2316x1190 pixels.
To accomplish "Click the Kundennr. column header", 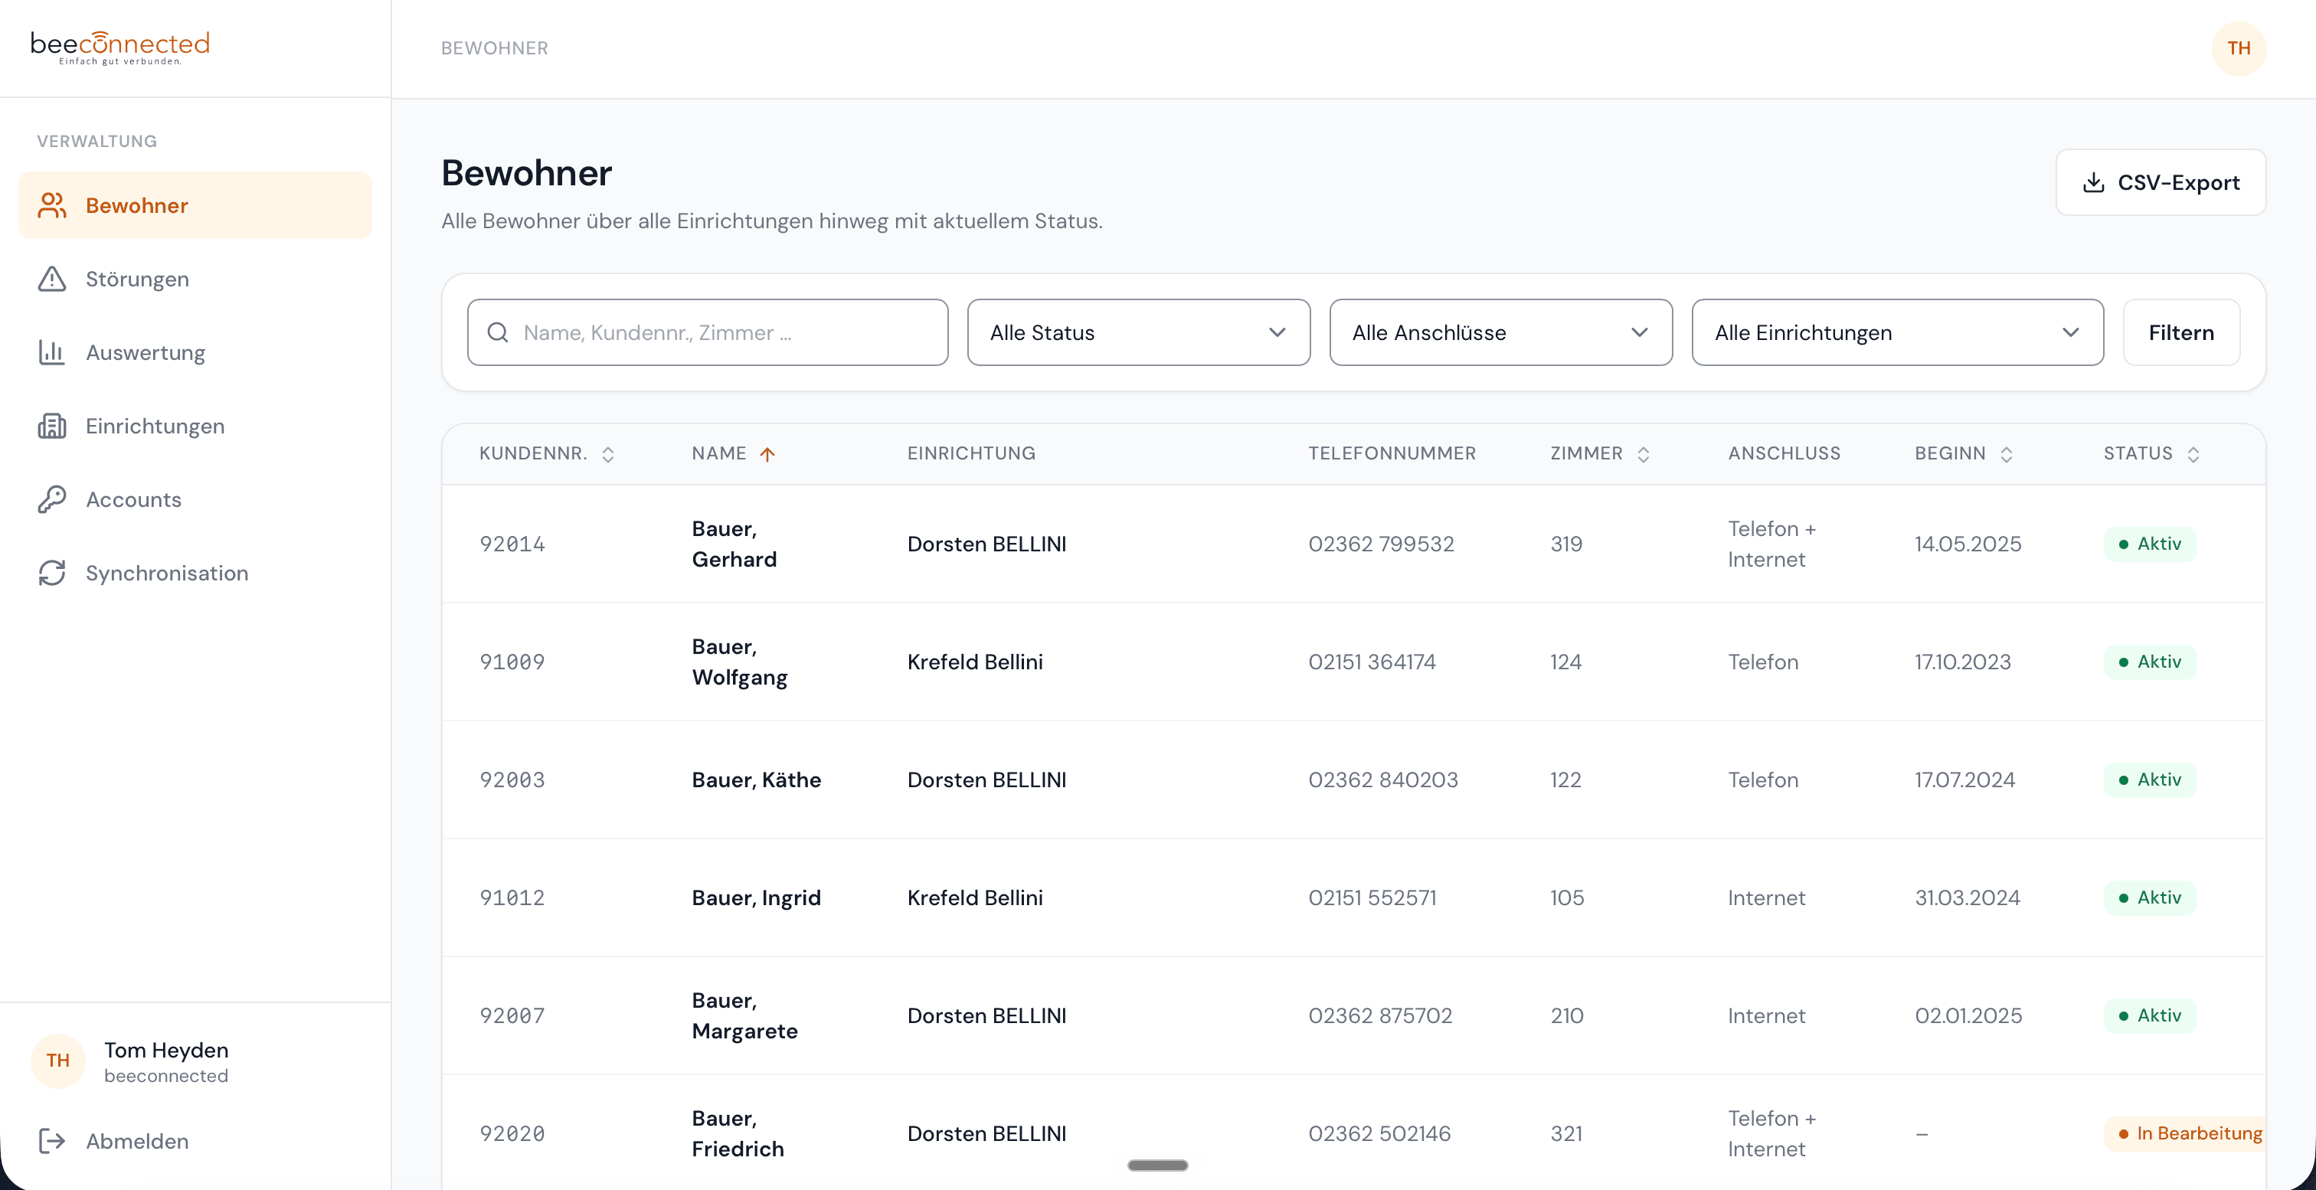I will (x=533, y=454).
